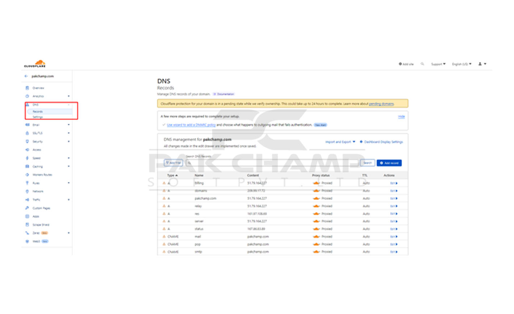The height and width of the screenshot is (314, 514).
Task: Click the Scrape Shield icon
Action: click(x=27, y=225)
